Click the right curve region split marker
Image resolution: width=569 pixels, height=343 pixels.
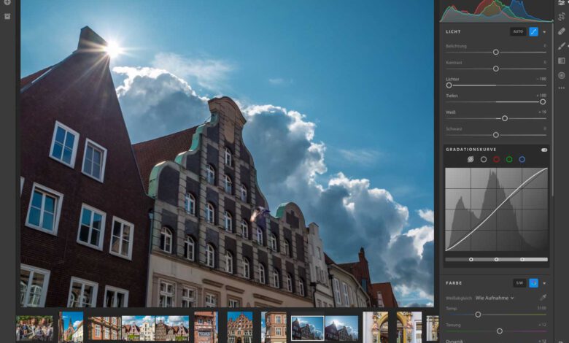click(522, 260)
